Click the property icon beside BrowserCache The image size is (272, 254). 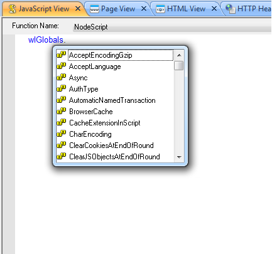[62, 112]
